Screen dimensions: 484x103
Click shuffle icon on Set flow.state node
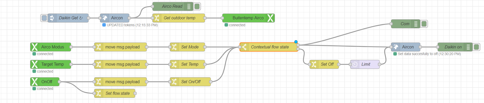point(98,93)
